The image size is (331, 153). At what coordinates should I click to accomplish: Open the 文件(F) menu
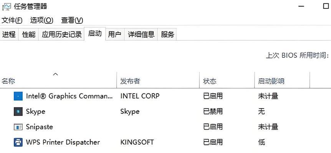pyautogui.click(x=12, y=20)
